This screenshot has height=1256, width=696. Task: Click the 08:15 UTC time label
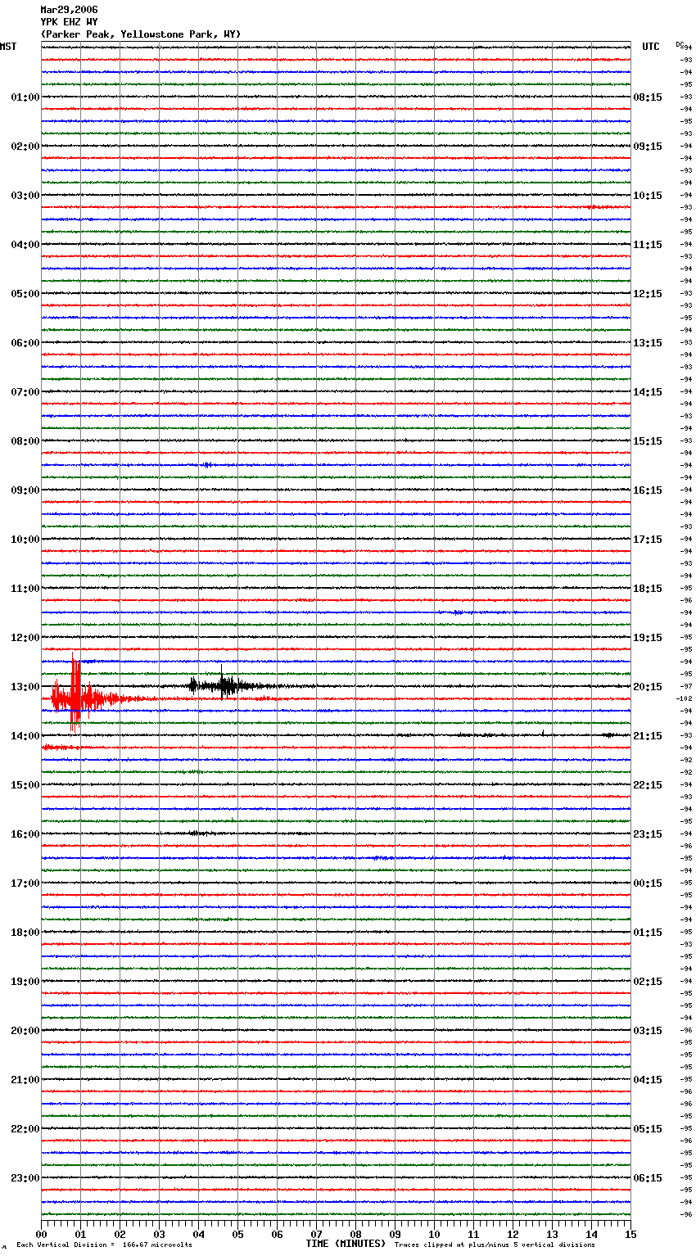pos(648,97)
